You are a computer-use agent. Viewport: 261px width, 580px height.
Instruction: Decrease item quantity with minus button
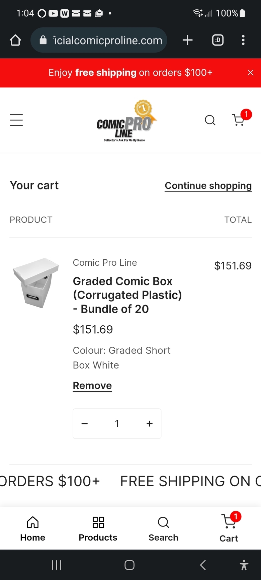(85, 424)
